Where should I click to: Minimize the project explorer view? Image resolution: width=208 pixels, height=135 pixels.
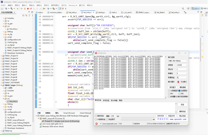[29, 12]
